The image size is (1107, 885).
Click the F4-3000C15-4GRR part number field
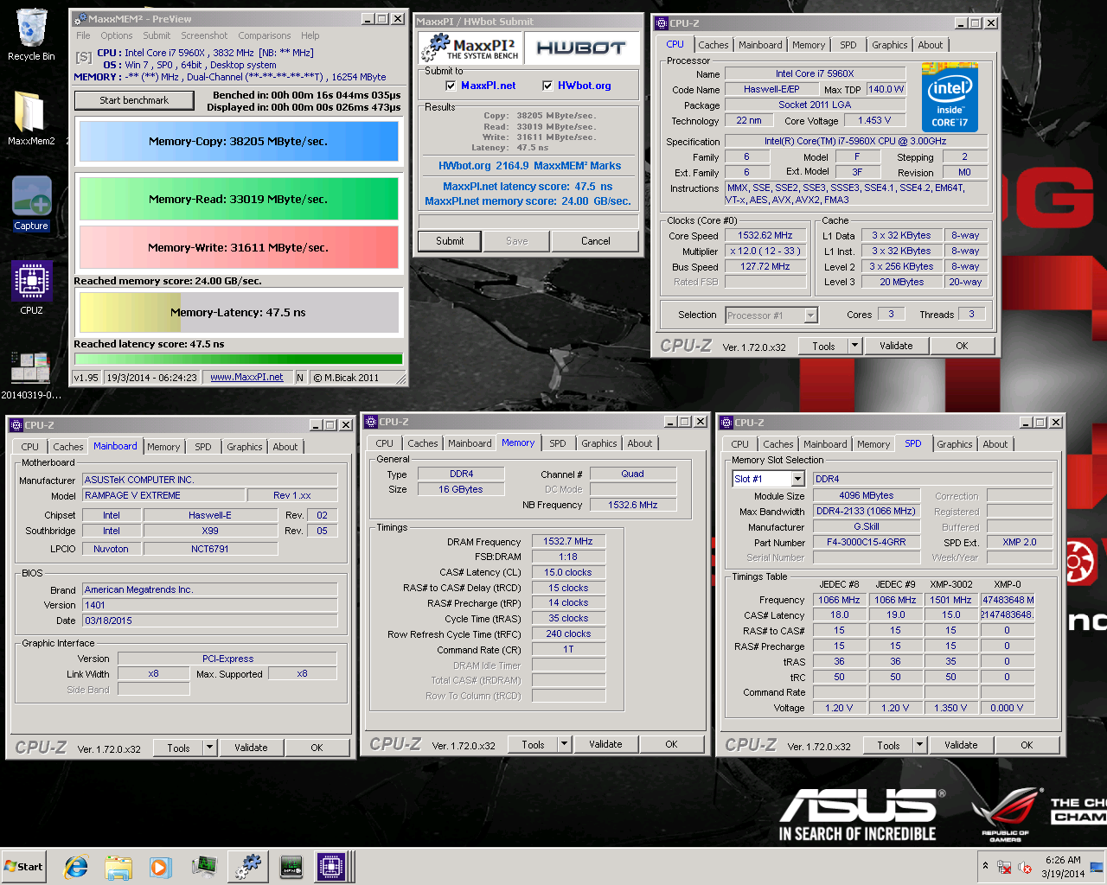(867, 542)
